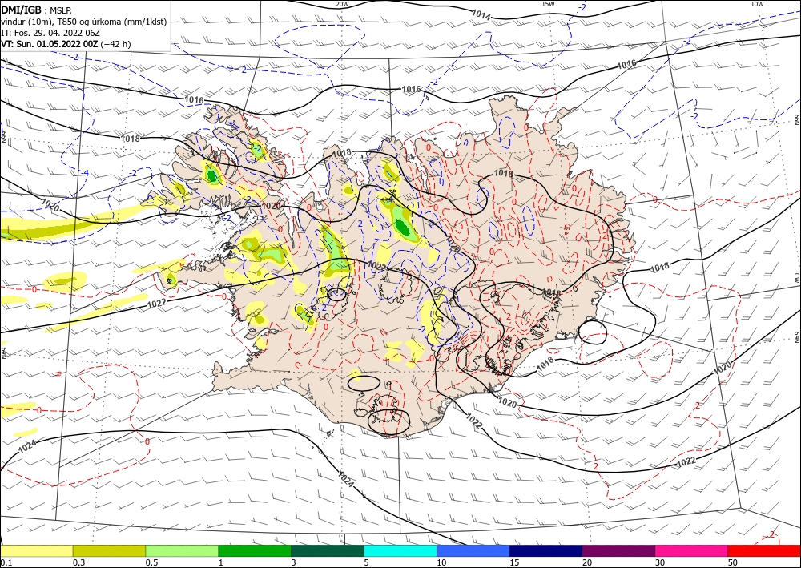Click the legend value '30'
Viewport: 801px width, 568px height.
660,562
